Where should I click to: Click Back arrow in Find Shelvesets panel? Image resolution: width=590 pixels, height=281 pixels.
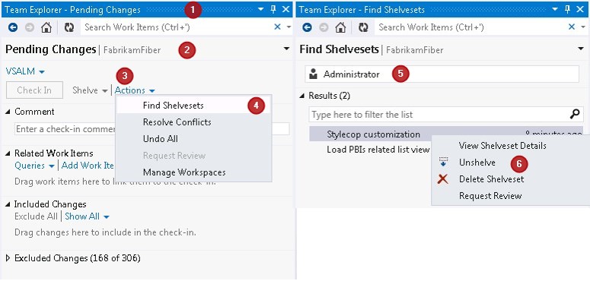point(307,27)
